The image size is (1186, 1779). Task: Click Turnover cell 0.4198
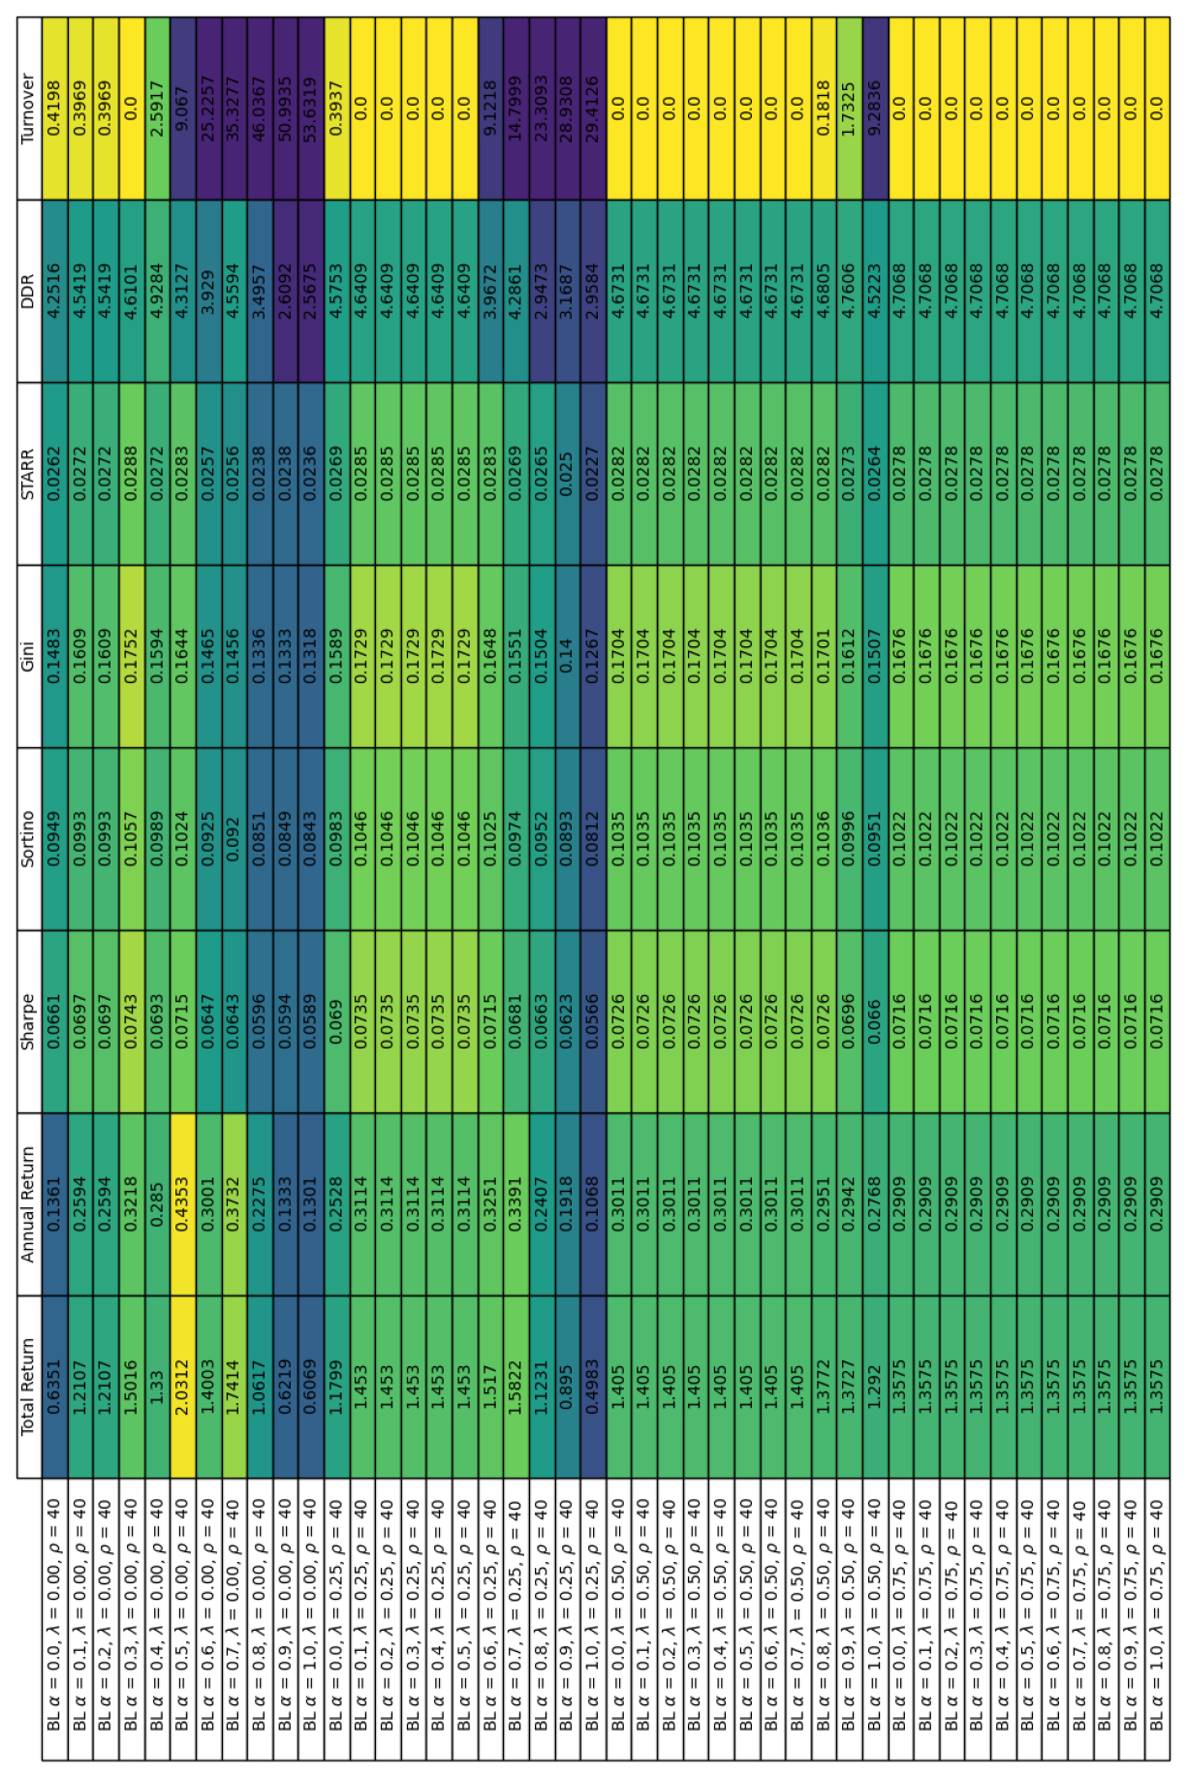(55, 109)
